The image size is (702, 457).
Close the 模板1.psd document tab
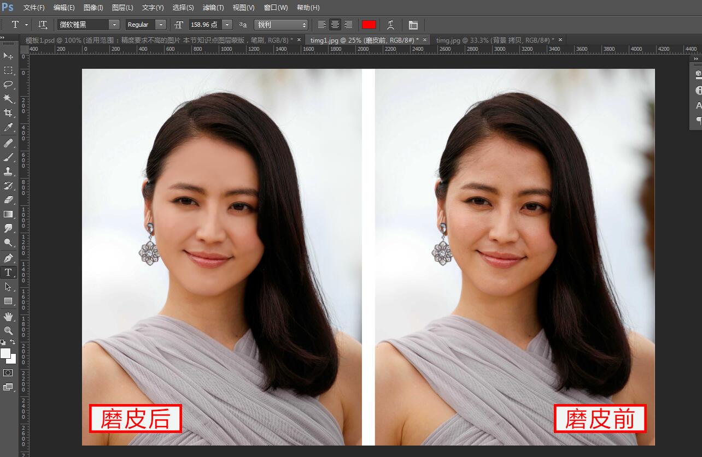click(x=299, y=40)
